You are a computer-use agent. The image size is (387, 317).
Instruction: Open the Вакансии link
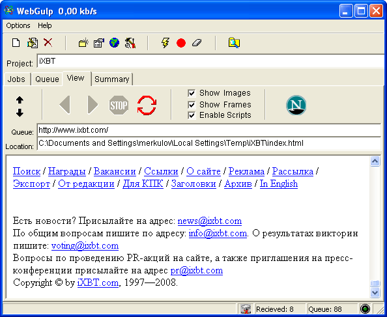tap(115, 171)
